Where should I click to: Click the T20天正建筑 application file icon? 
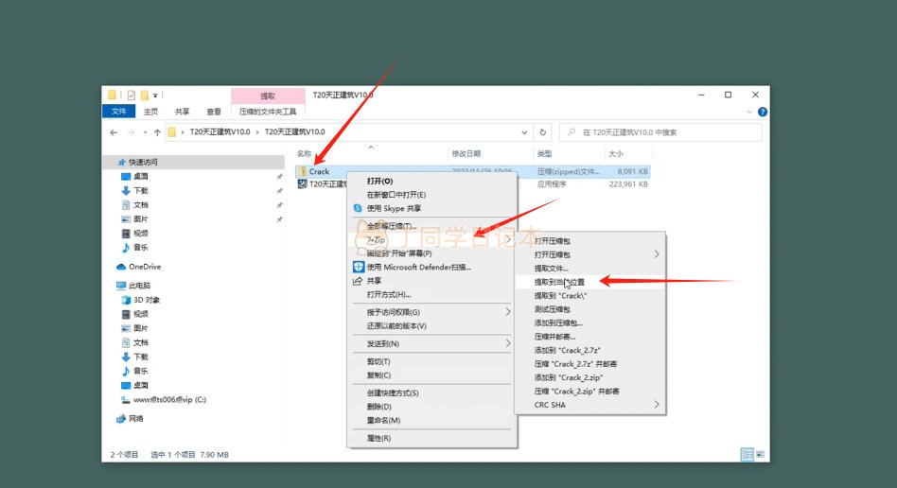pyautogui.click(x=302, y=184)
